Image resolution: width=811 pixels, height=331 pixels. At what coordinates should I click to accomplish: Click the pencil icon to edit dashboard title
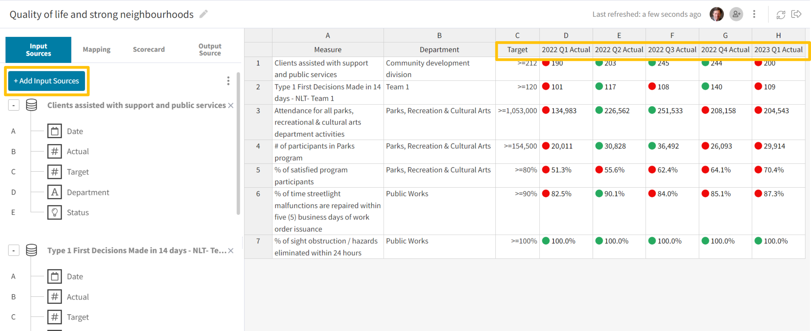tap(204, 14)
